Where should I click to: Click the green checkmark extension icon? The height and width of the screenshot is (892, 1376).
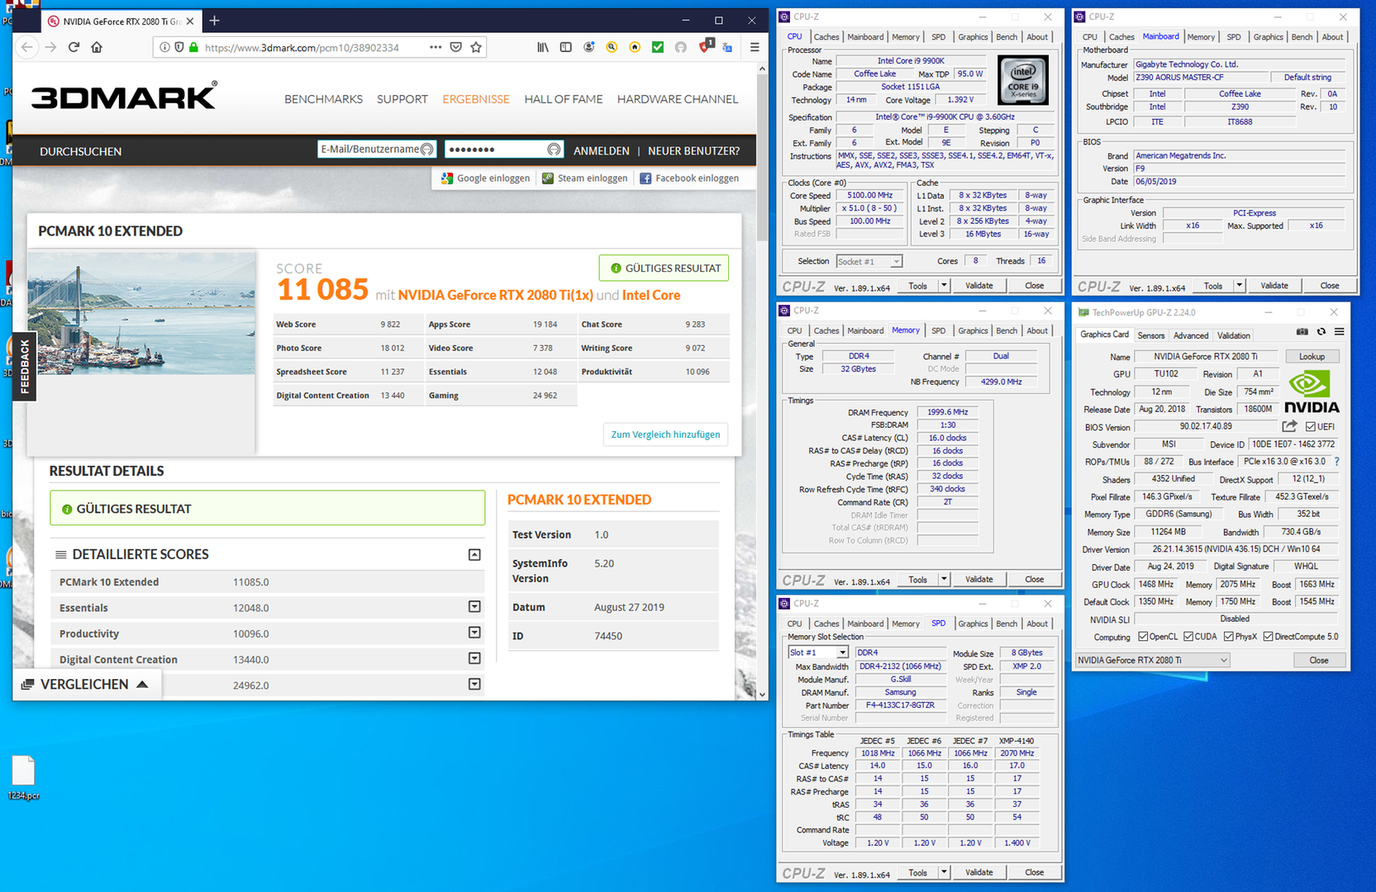click(x=658, y=47)
